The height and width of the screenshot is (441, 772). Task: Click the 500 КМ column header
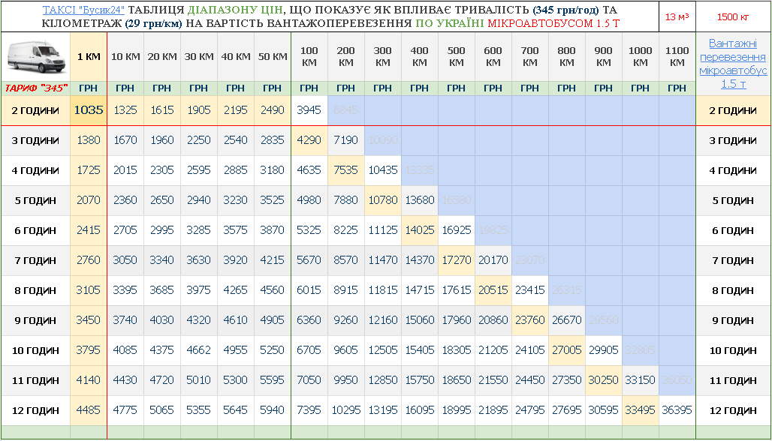[456, 57]
